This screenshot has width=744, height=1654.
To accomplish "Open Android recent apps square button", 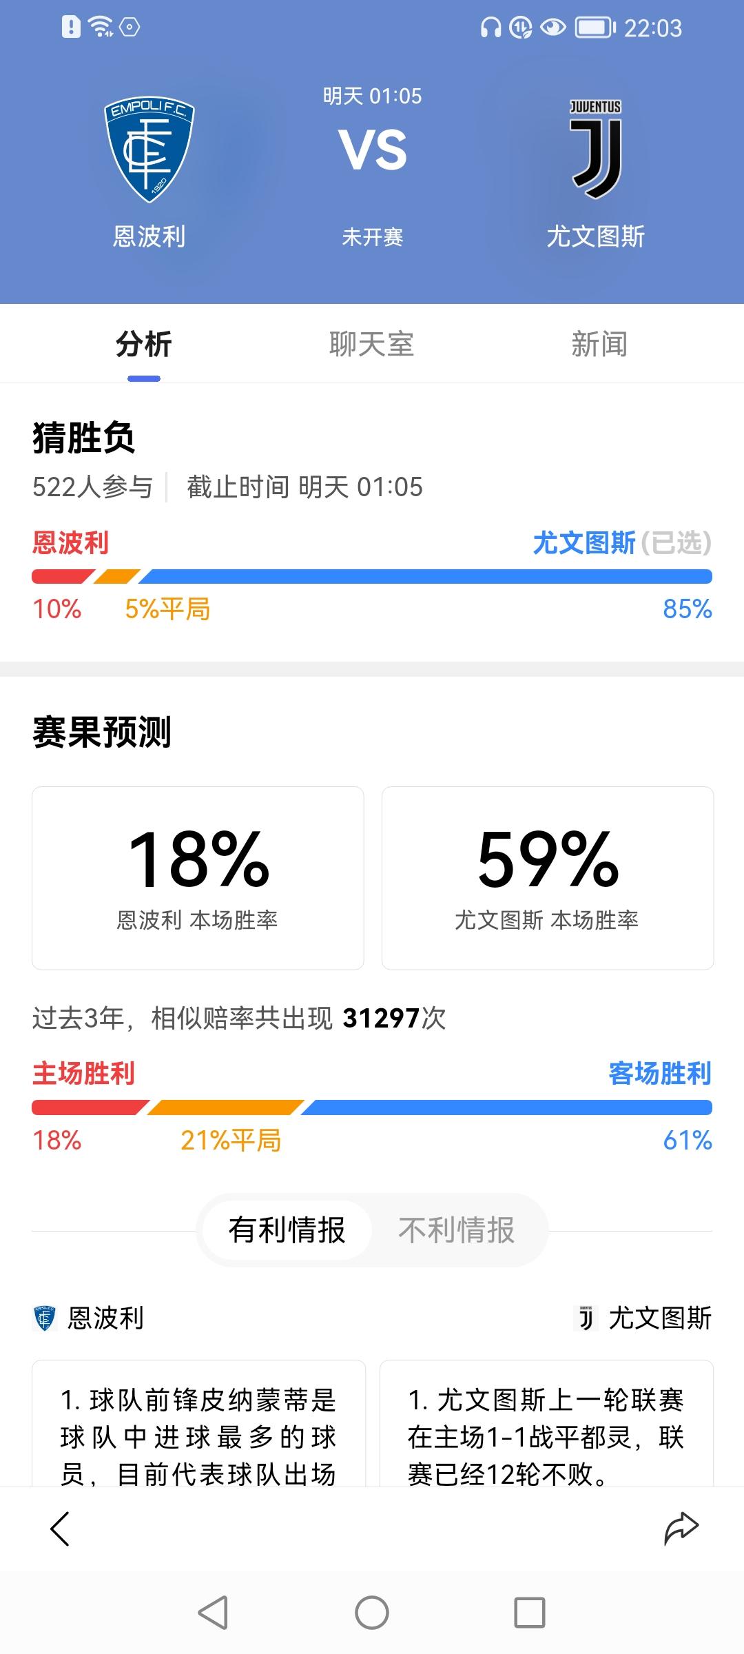I will point(530,1613).
